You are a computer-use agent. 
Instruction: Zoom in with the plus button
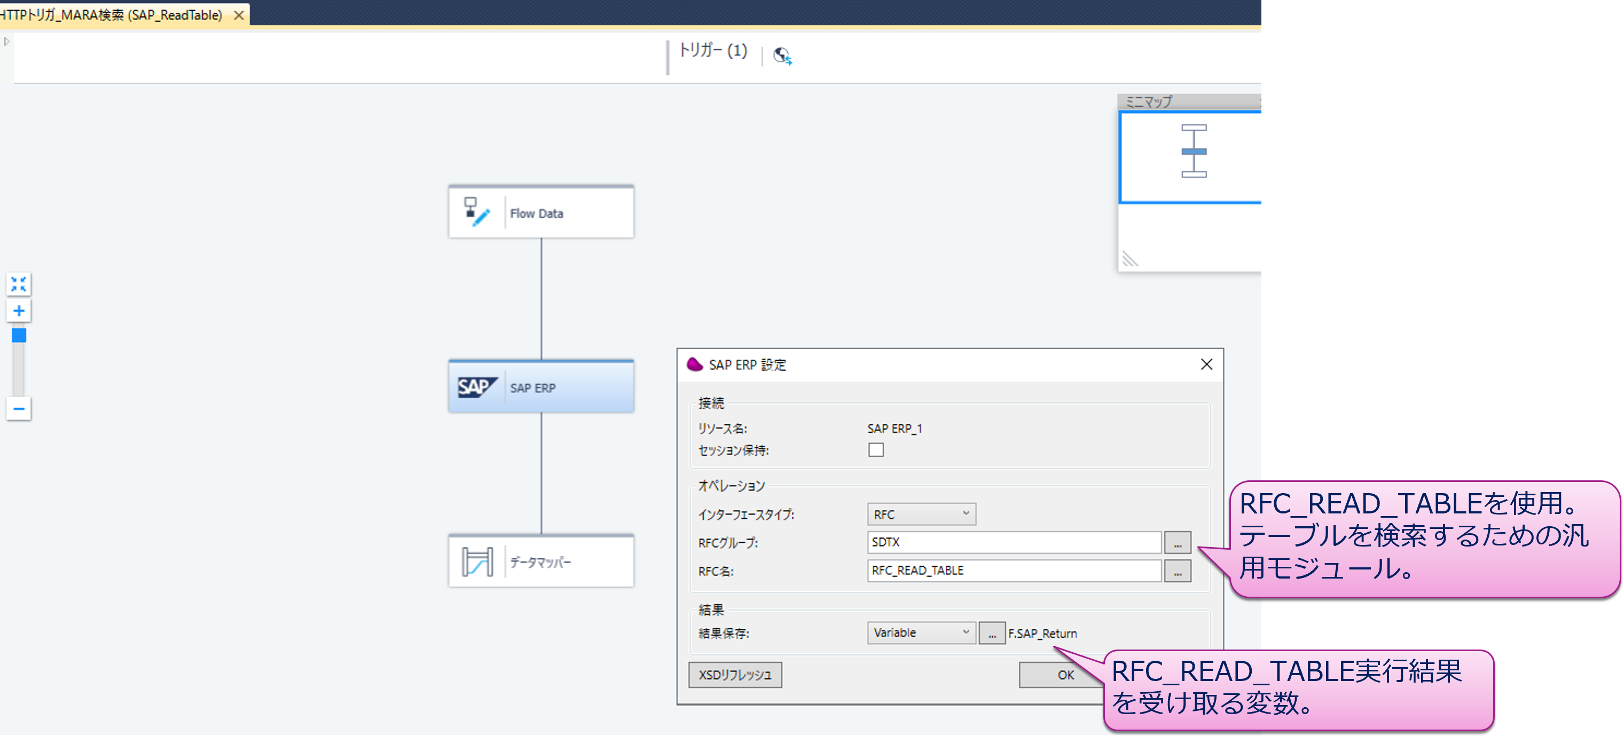pyautogui.click(x=19, y=311)
